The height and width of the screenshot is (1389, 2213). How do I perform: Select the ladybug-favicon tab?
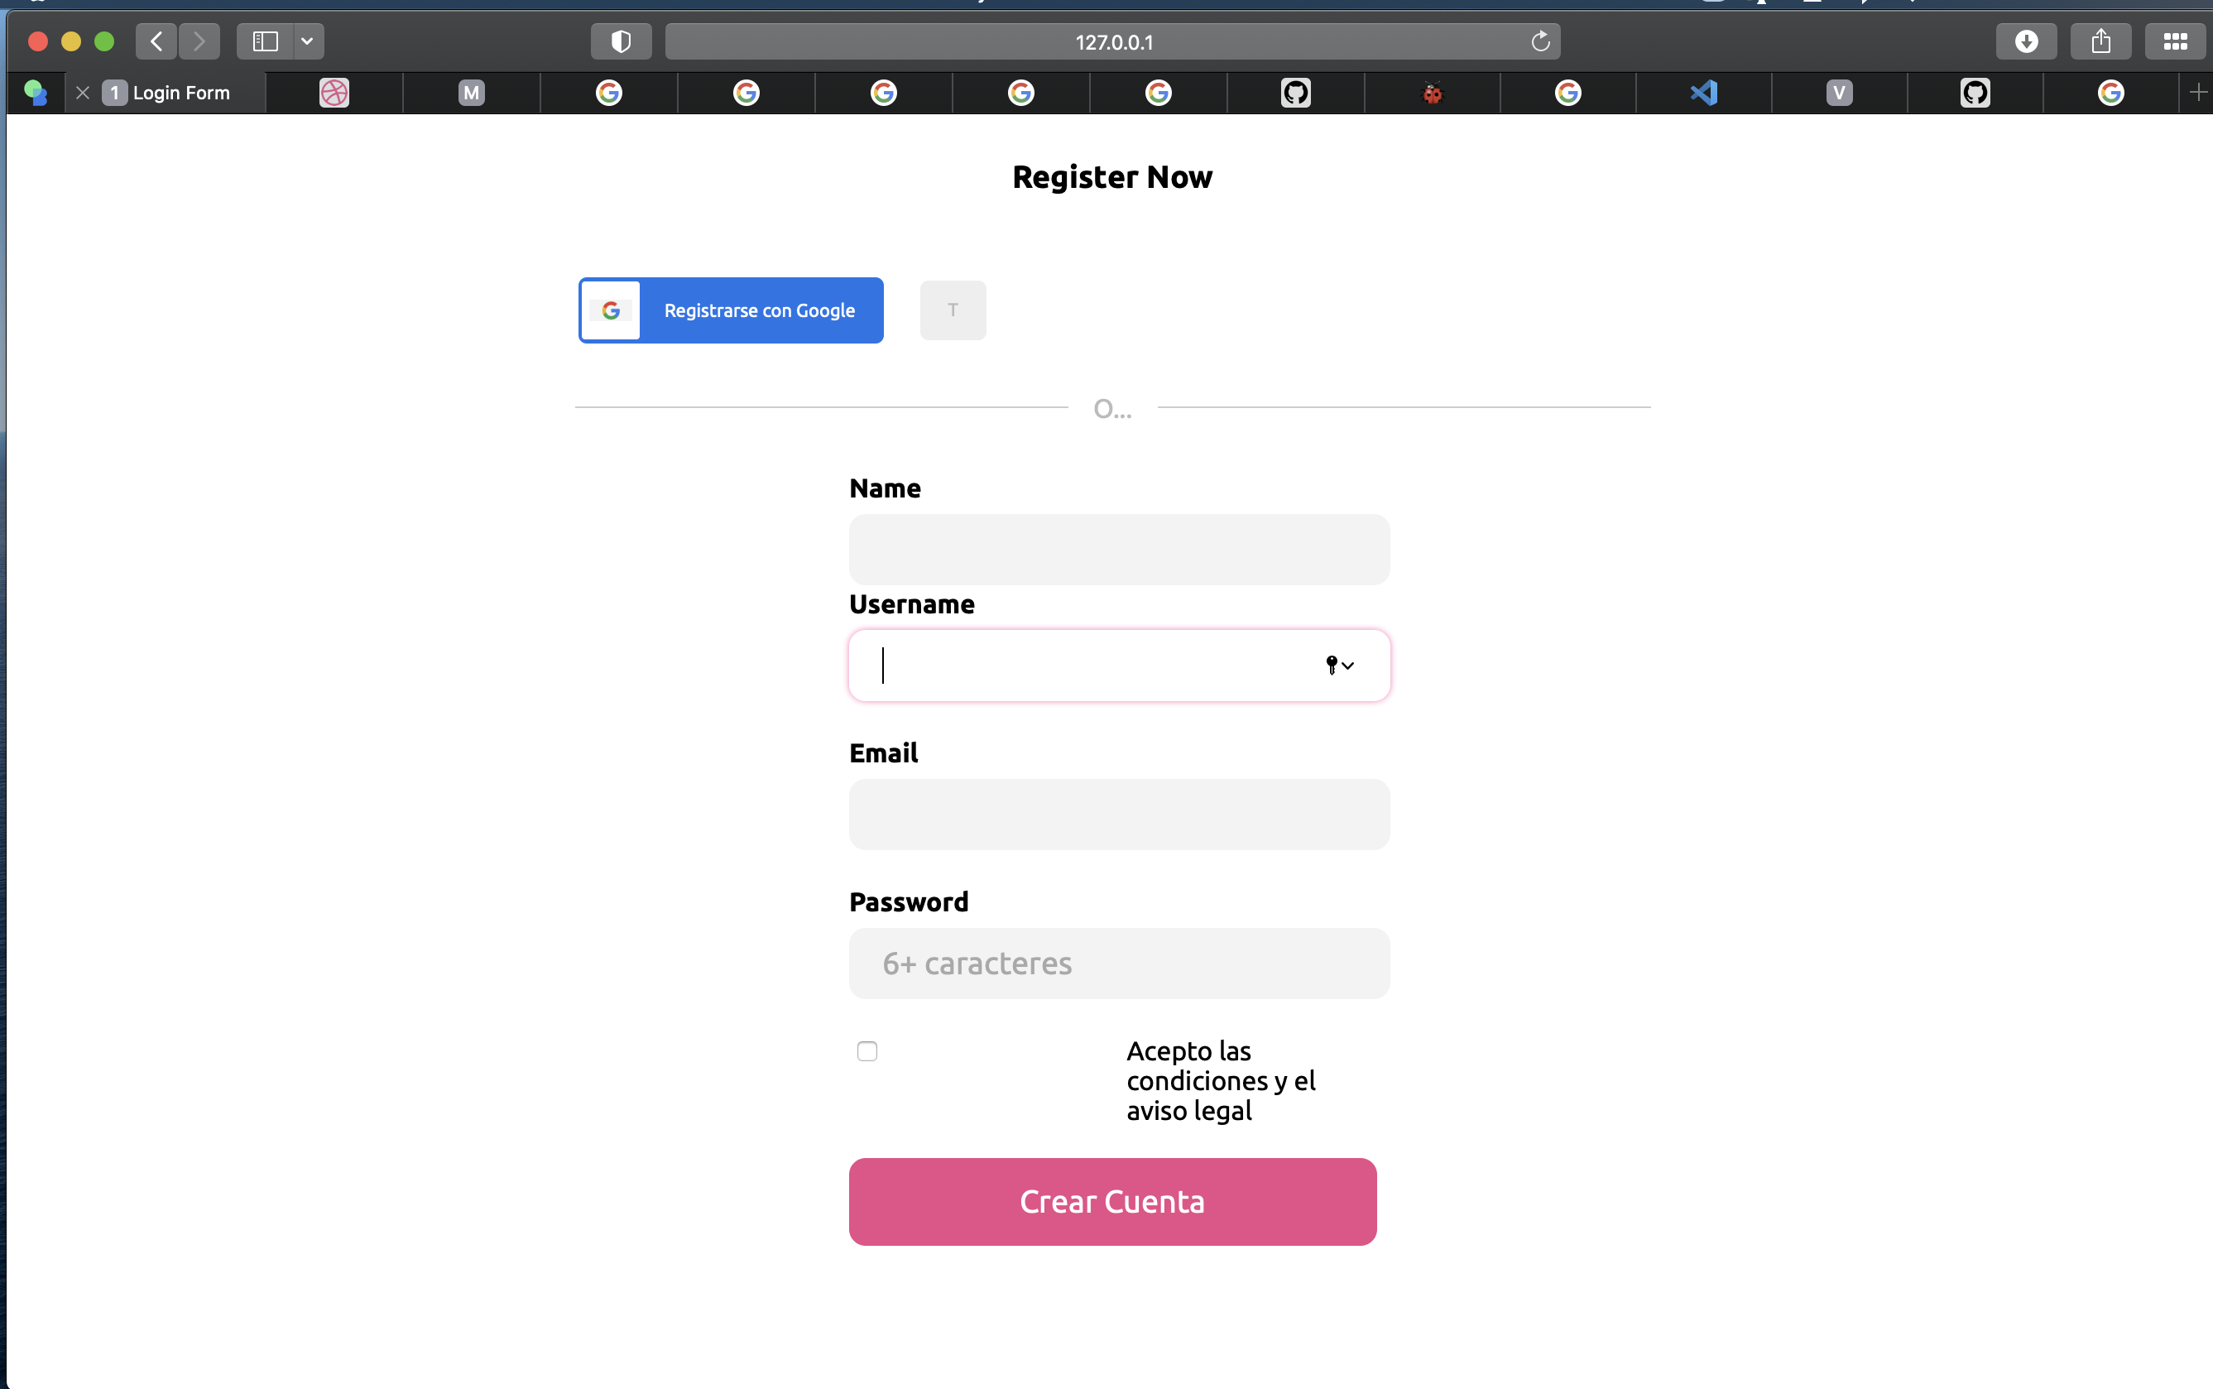pos(1432,92)
